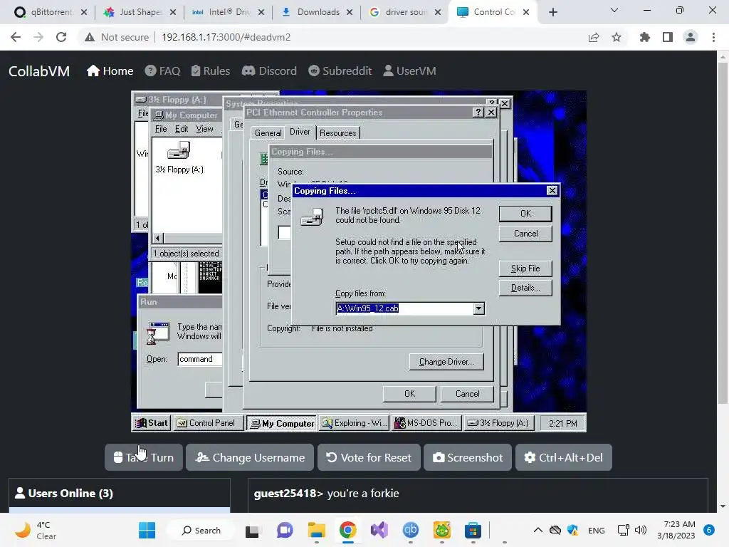Open a new browser tab
Image resolution: width=729 pixels, height=547 pixels.
tap(552, 12)
